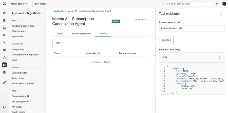Click the green Active status badge
Viewport: 228px width, 113px height.
click(116, 21)
